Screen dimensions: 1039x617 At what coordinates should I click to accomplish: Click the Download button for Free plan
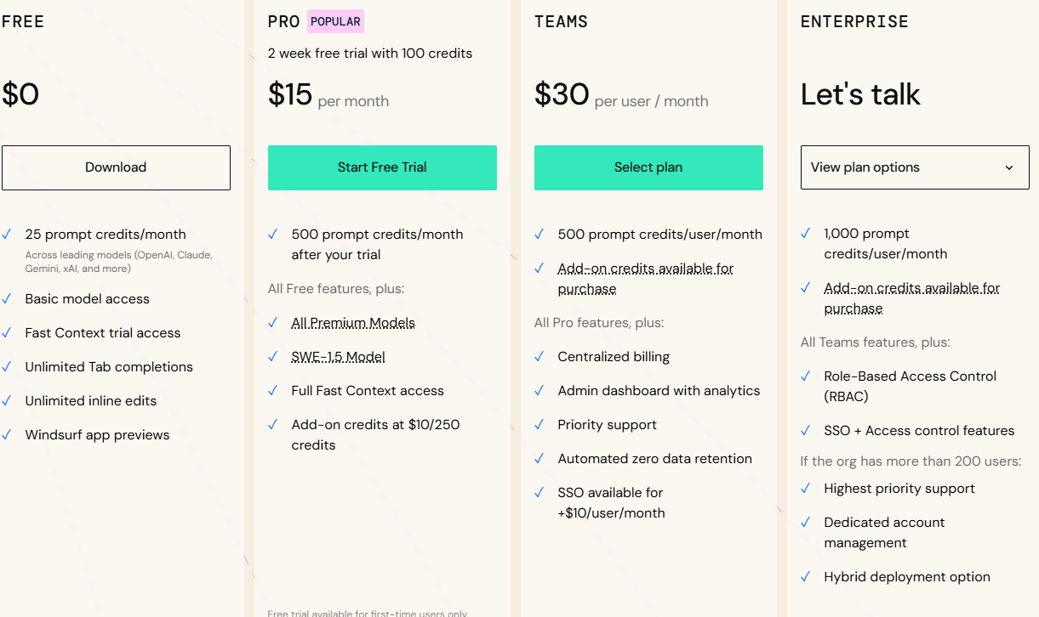[x=116, y=167]
